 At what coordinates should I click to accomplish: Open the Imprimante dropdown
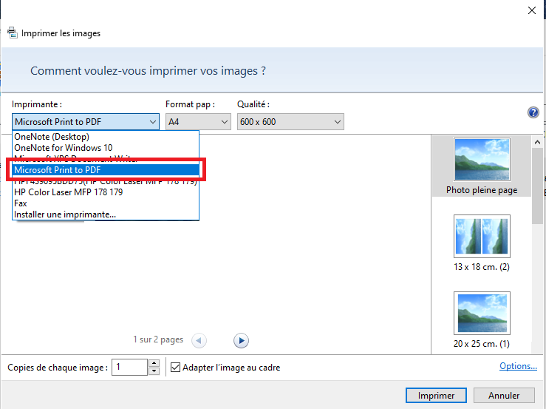click(86, 122)
